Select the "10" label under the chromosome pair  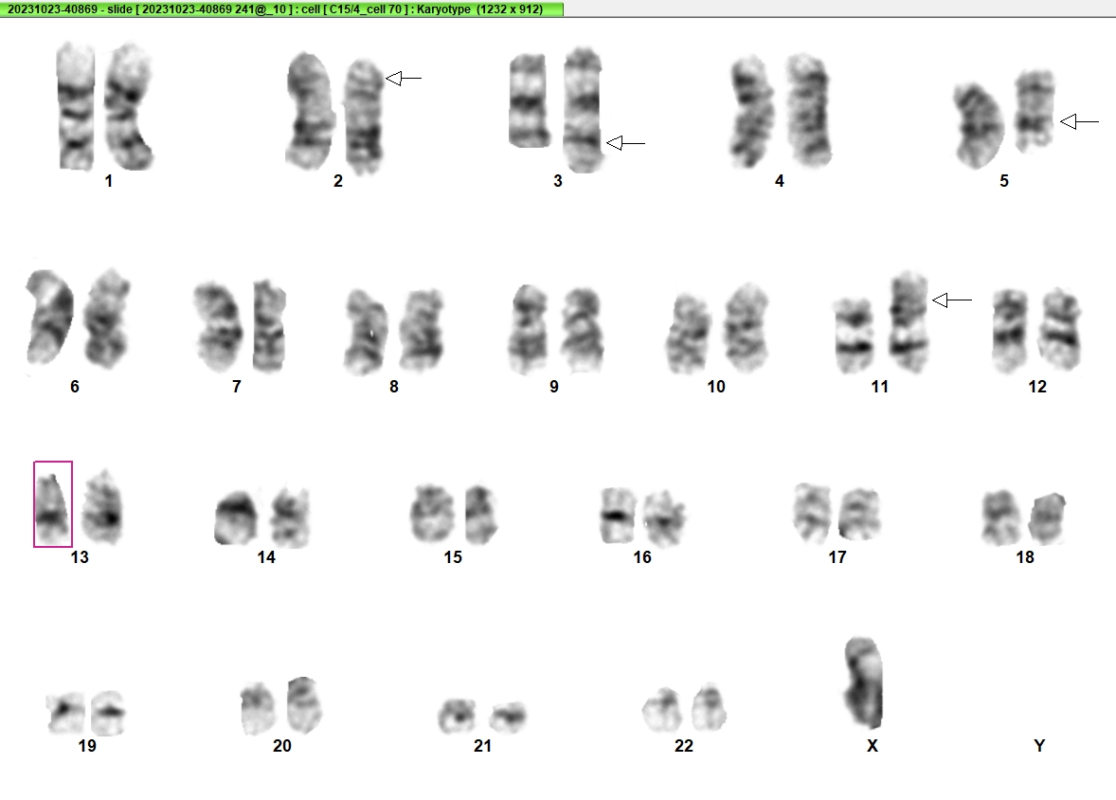[x=716, y=387]
